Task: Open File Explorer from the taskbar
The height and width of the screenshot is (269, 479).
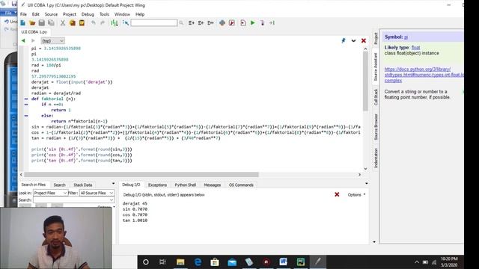Action: pos(180,262)
